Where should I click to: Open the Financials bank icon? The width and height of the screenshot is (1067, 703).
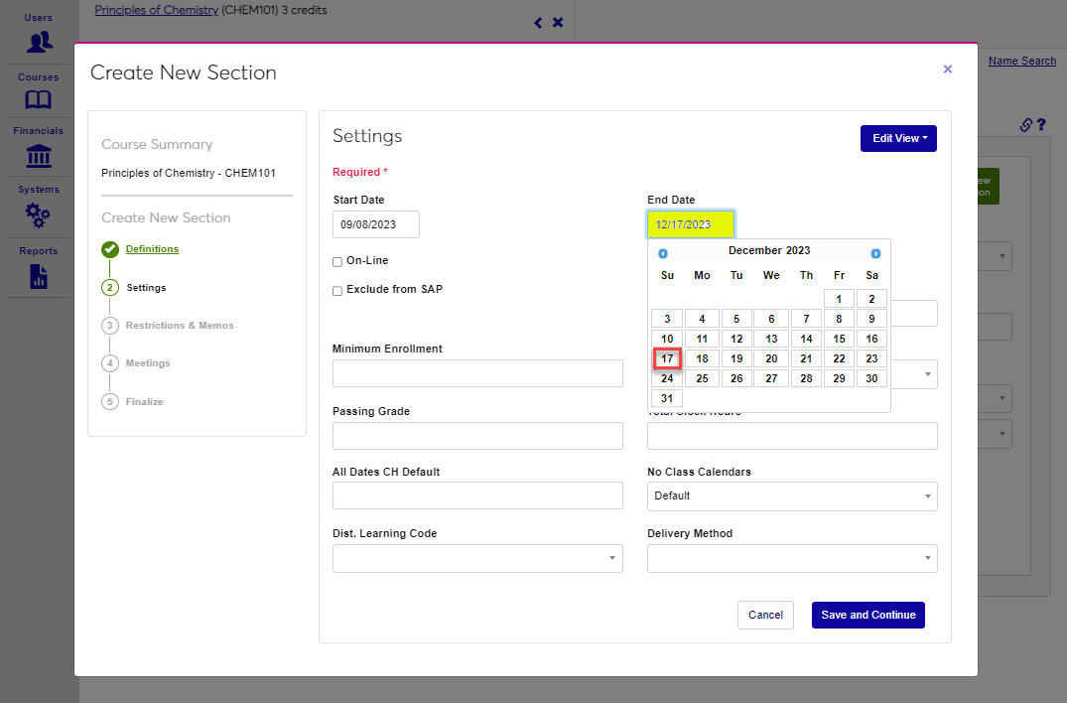[39, 156]
